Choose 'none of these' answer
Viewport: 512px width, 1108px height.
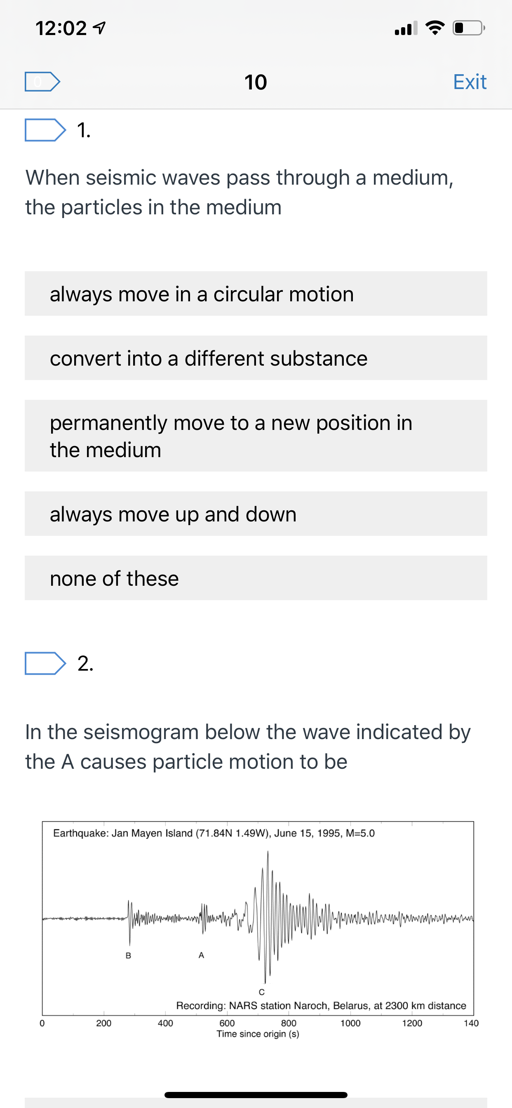(x=256, y=578)
